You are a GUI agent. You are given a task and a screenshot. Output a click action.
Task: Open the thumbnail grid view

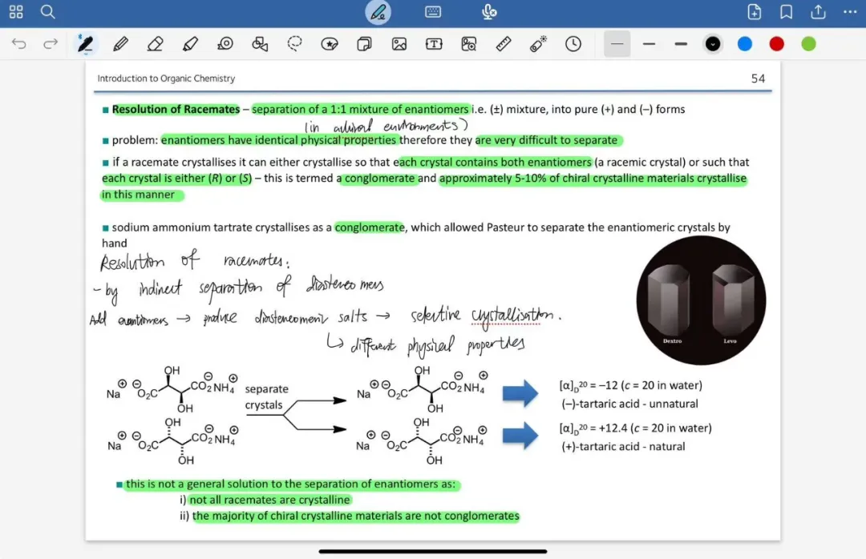click(x=16, y=11)
